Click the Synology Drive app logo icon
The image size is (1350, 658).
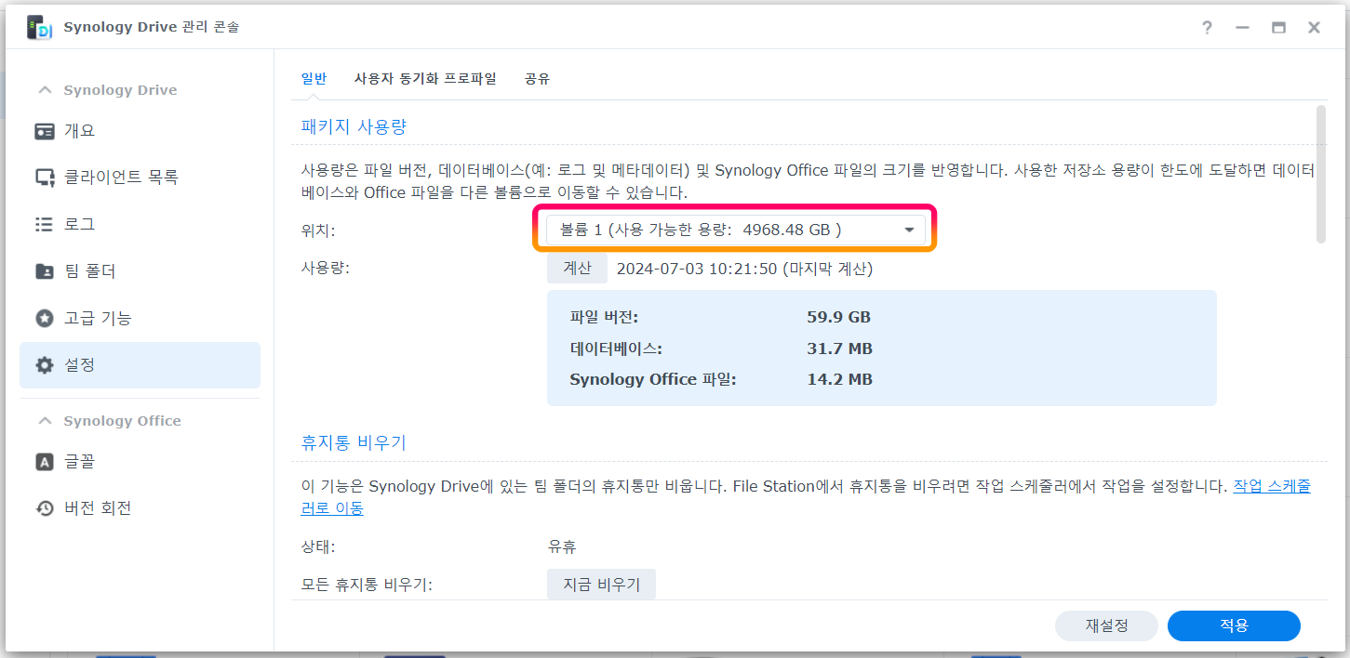[39, 28]
